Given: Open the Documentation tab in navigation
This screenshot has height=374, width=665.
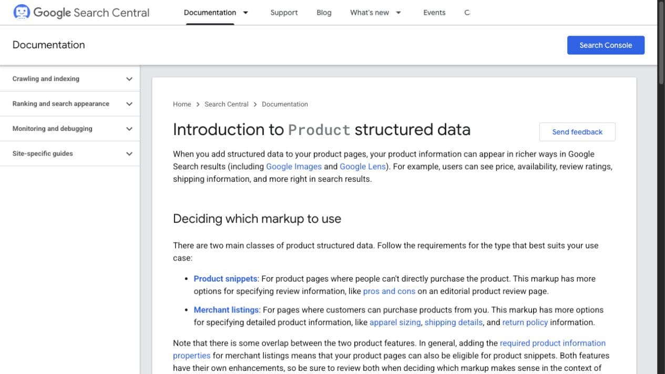Looking at the screenshot, I should coord(210,13).
